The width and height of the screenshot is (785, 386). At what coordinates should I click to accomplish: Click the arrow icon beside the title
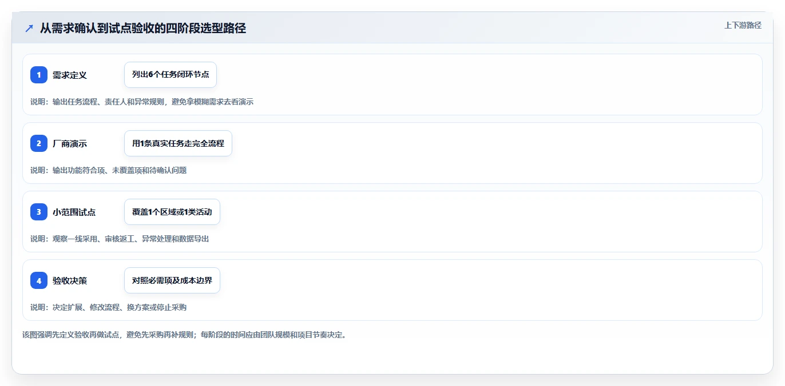(29, 28)
